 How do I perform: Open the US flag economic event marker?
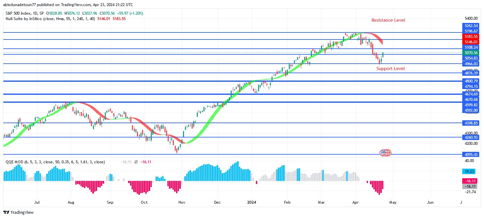tap(385, 153)
